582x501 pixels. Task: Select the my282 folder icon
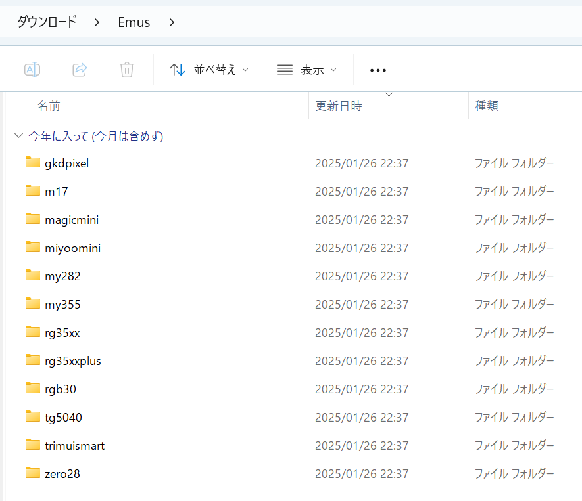33,275
